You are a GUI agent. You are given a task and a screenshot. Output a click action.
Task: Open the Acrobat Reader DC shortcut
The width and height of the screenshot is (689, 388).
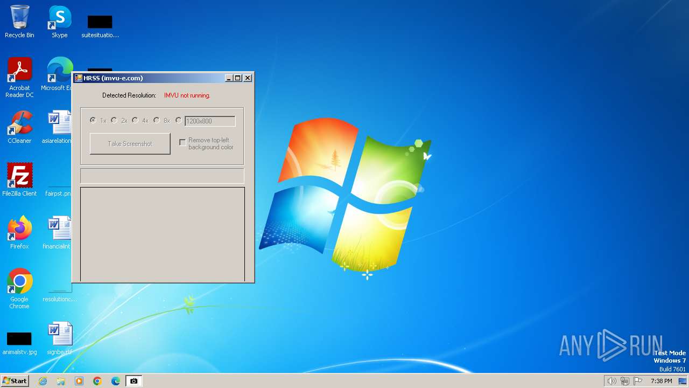19,77
